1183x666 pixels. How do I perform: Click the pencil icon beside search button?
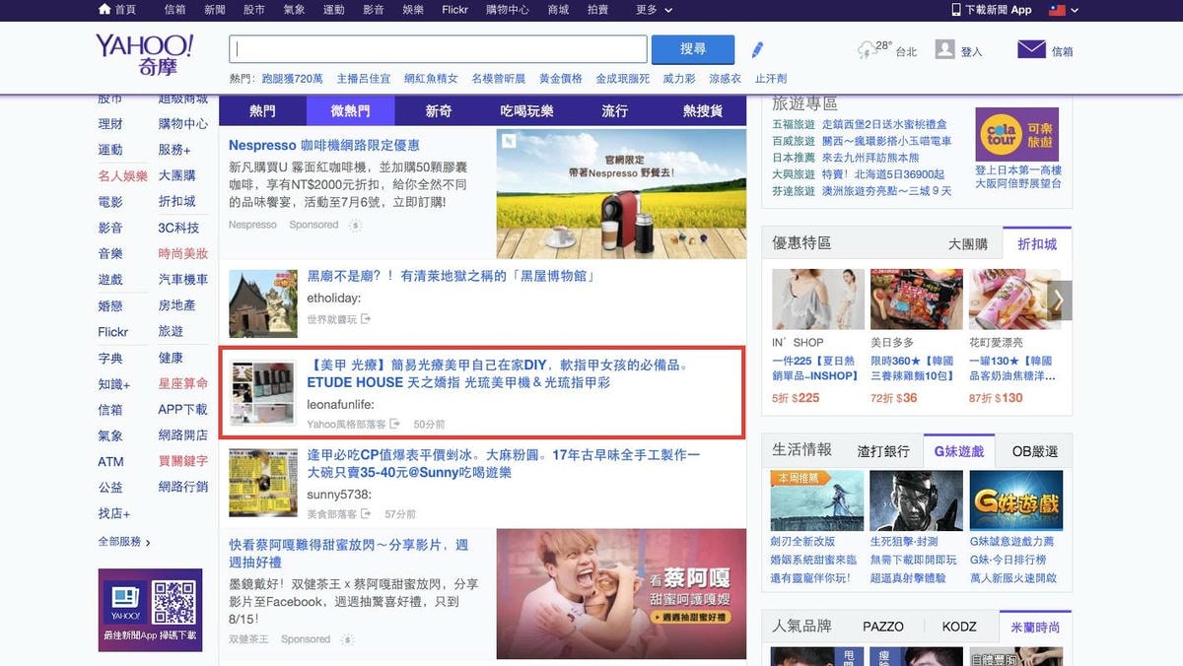[x=757, y=50]
